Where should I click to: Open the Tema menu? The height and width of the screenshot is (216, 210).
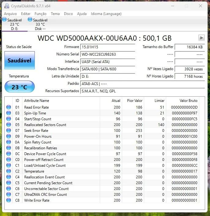click(x=55, y=14)
